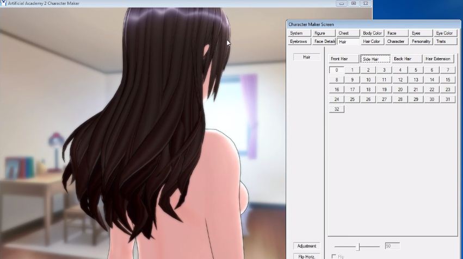
Task: Pick hair style 9
Action: tap(352, 80)
